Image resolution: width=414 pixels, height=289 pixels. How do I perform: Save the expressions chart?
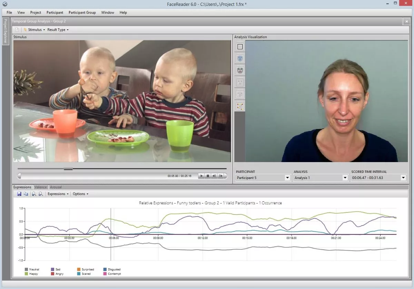pyautogui.click(x=19, y=194)
